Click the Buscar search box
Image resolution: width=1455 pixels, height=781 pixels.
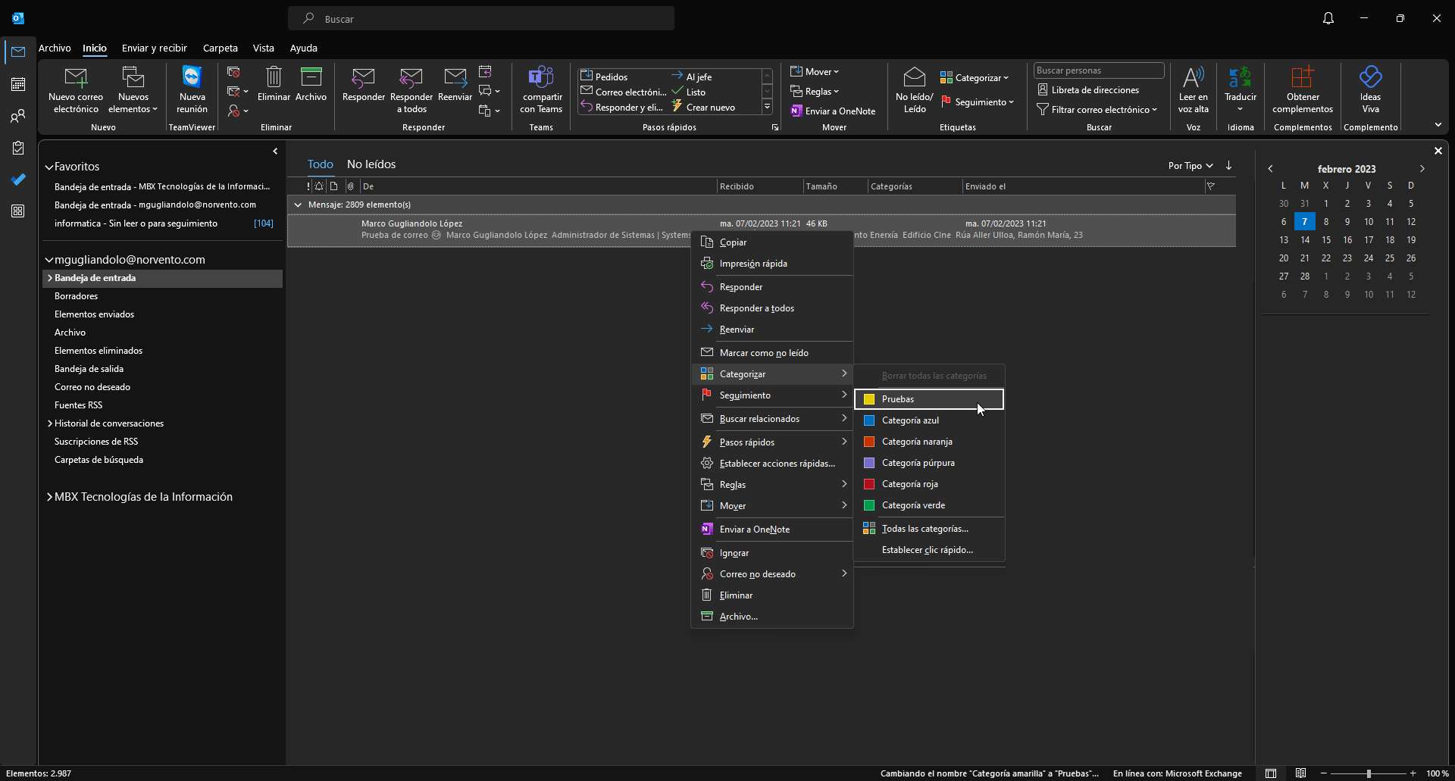(x=481, y=18)
